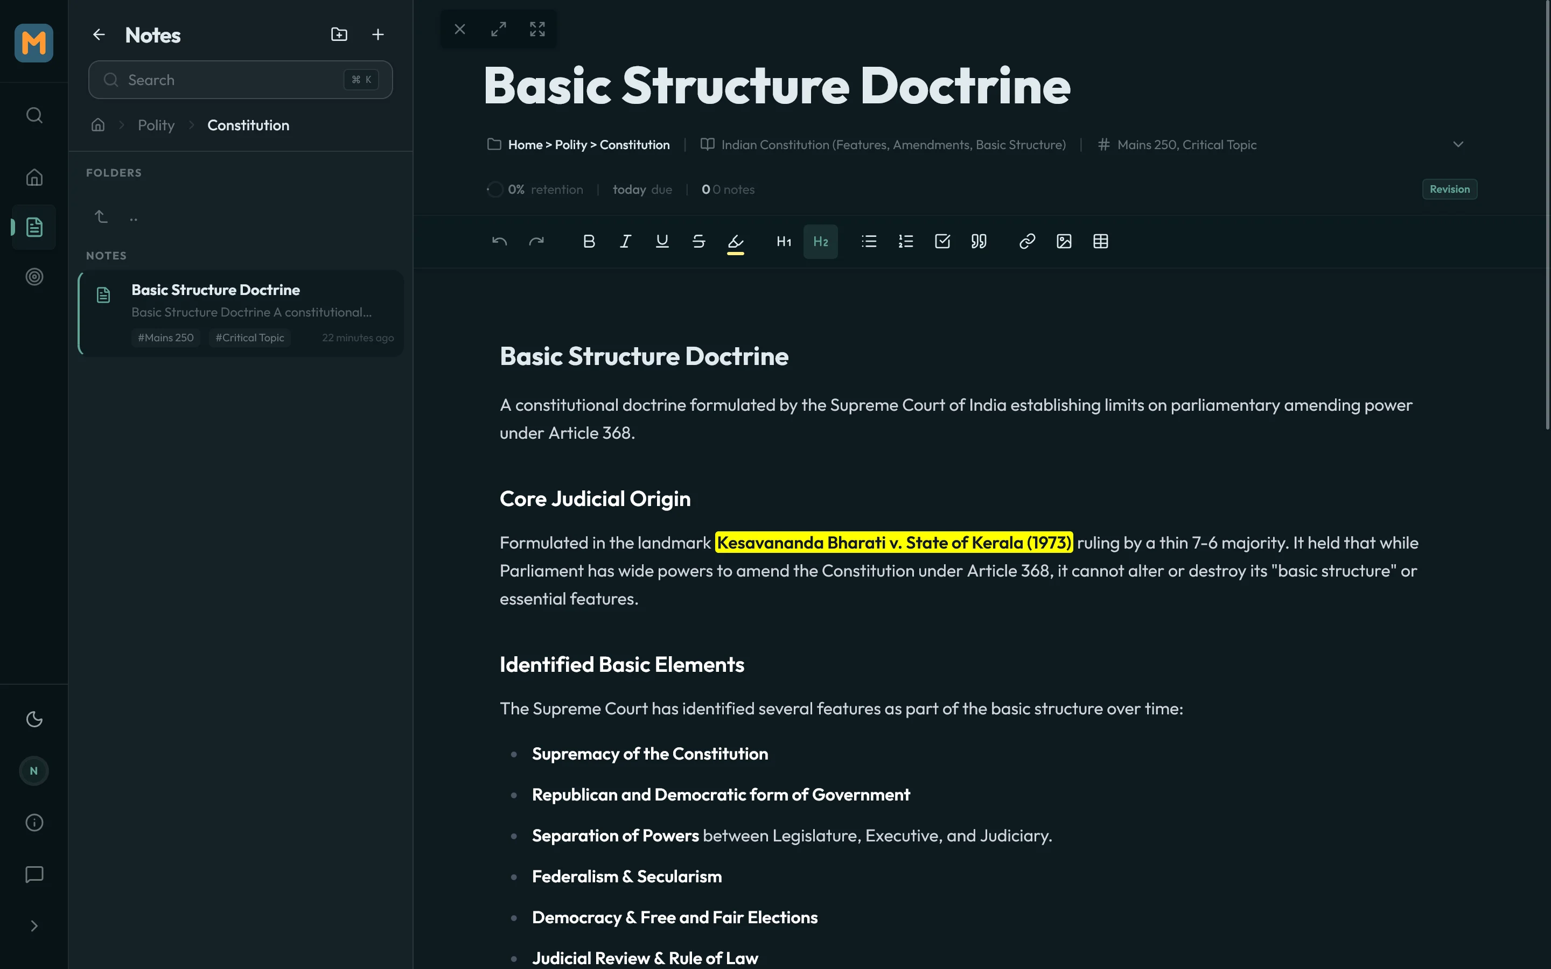The image size is (1551, 969).
Task: Select Constitution breadcrumb
Action: coord(248,125)
